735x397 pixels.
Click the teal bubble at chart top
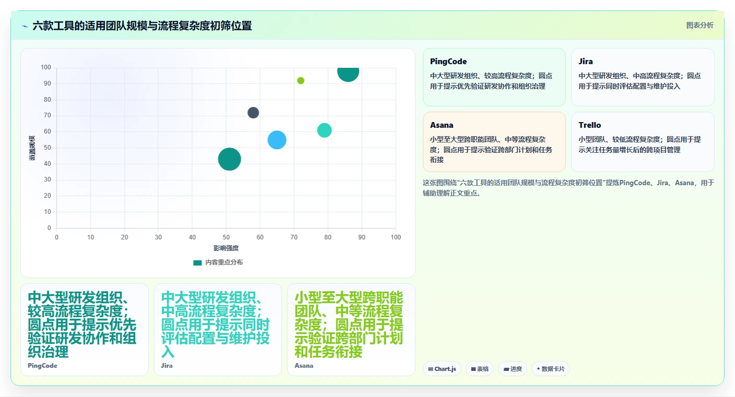click(348, 74)
